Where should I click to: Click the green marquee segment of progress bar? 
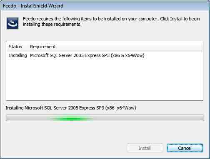[72, 119]
